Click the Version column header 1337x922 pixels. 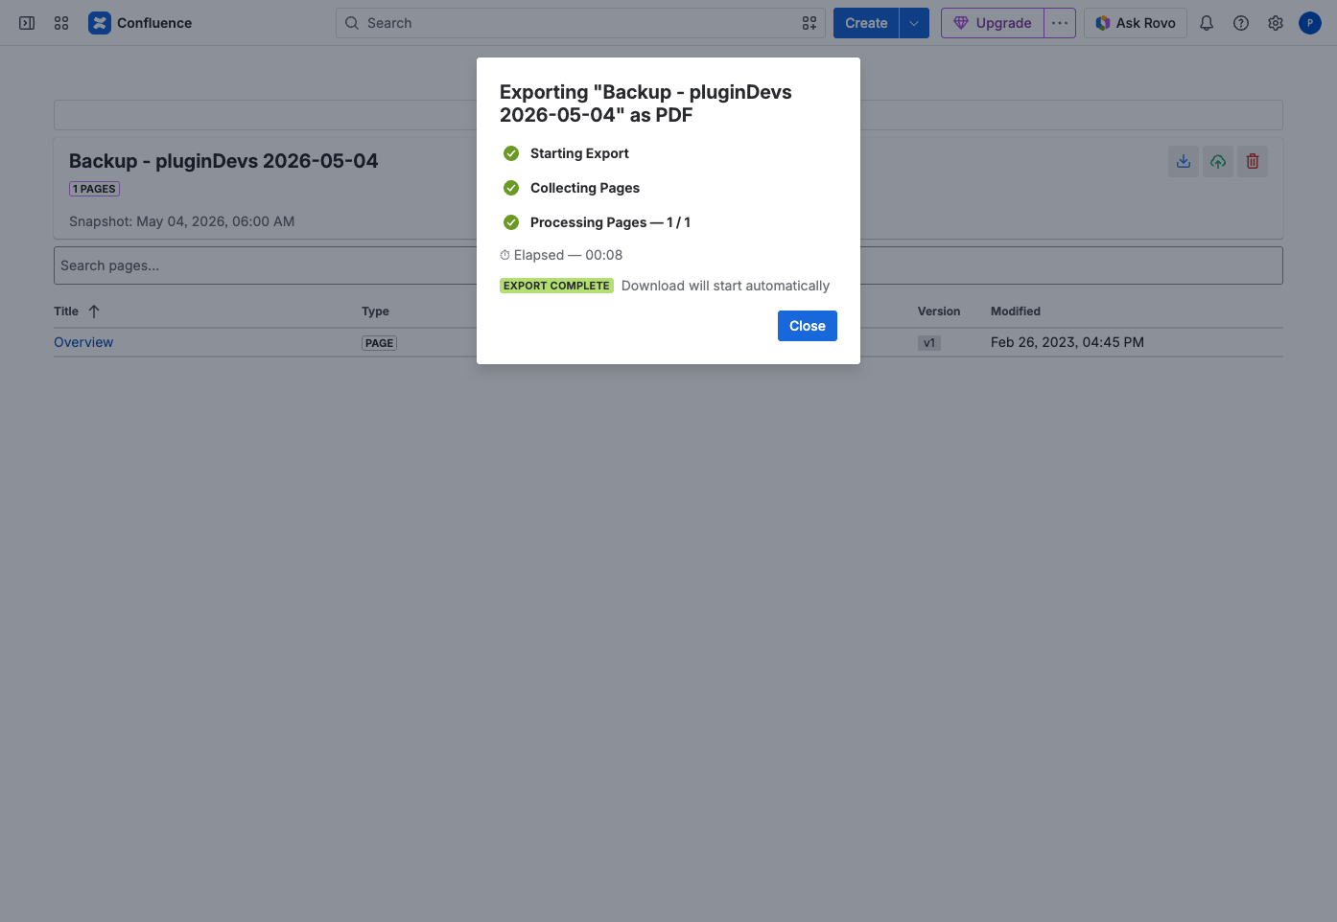pyautogui.click(x=939, y=311)
